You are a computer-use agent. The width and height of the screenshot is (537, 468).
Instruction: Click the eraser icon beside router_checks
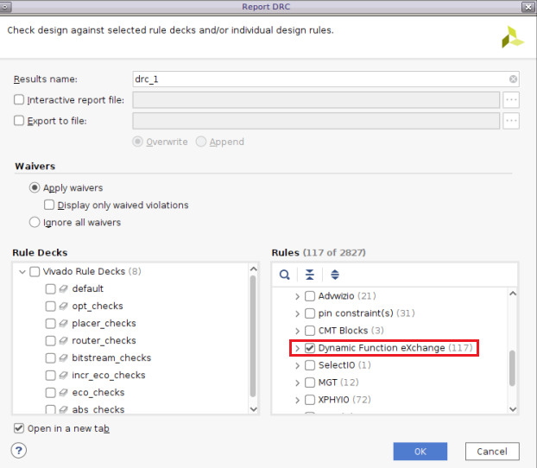pos(63,340)
